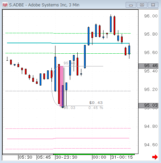
Task: Select the 94.60 price axis label
Action: (x=151, y=145)
